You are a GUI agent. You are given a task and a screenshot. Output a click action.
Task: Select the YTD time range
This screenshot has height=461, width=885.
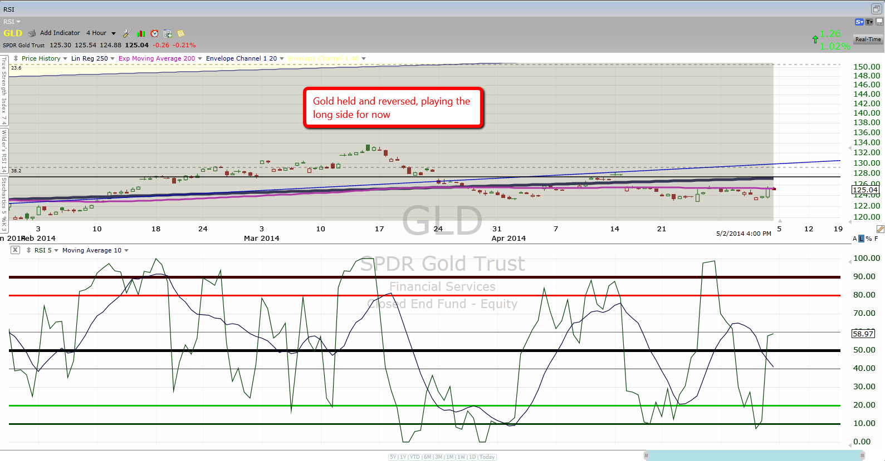(415, 457)
